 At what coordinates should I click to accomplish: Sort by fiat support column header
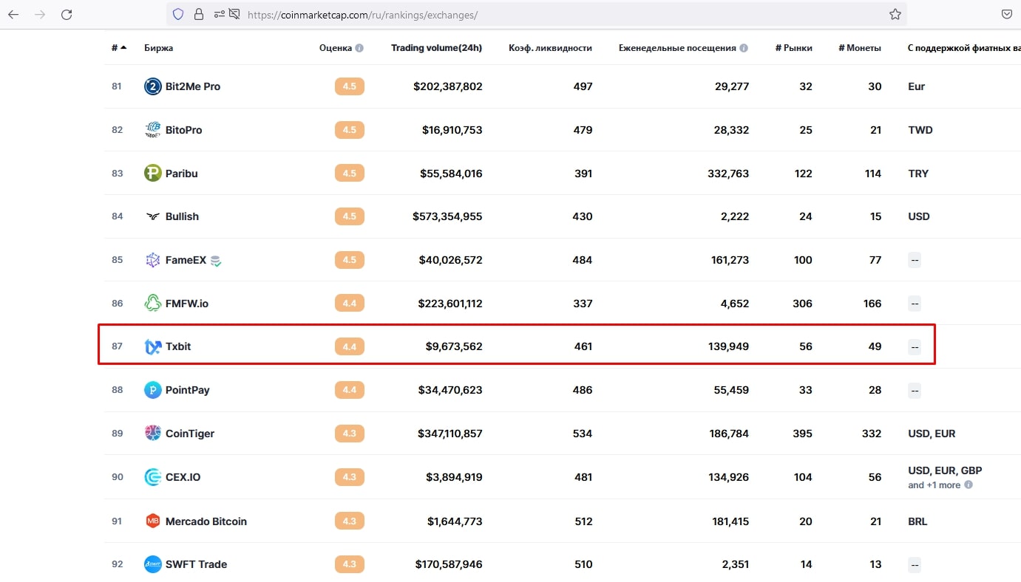click(964, 48)
